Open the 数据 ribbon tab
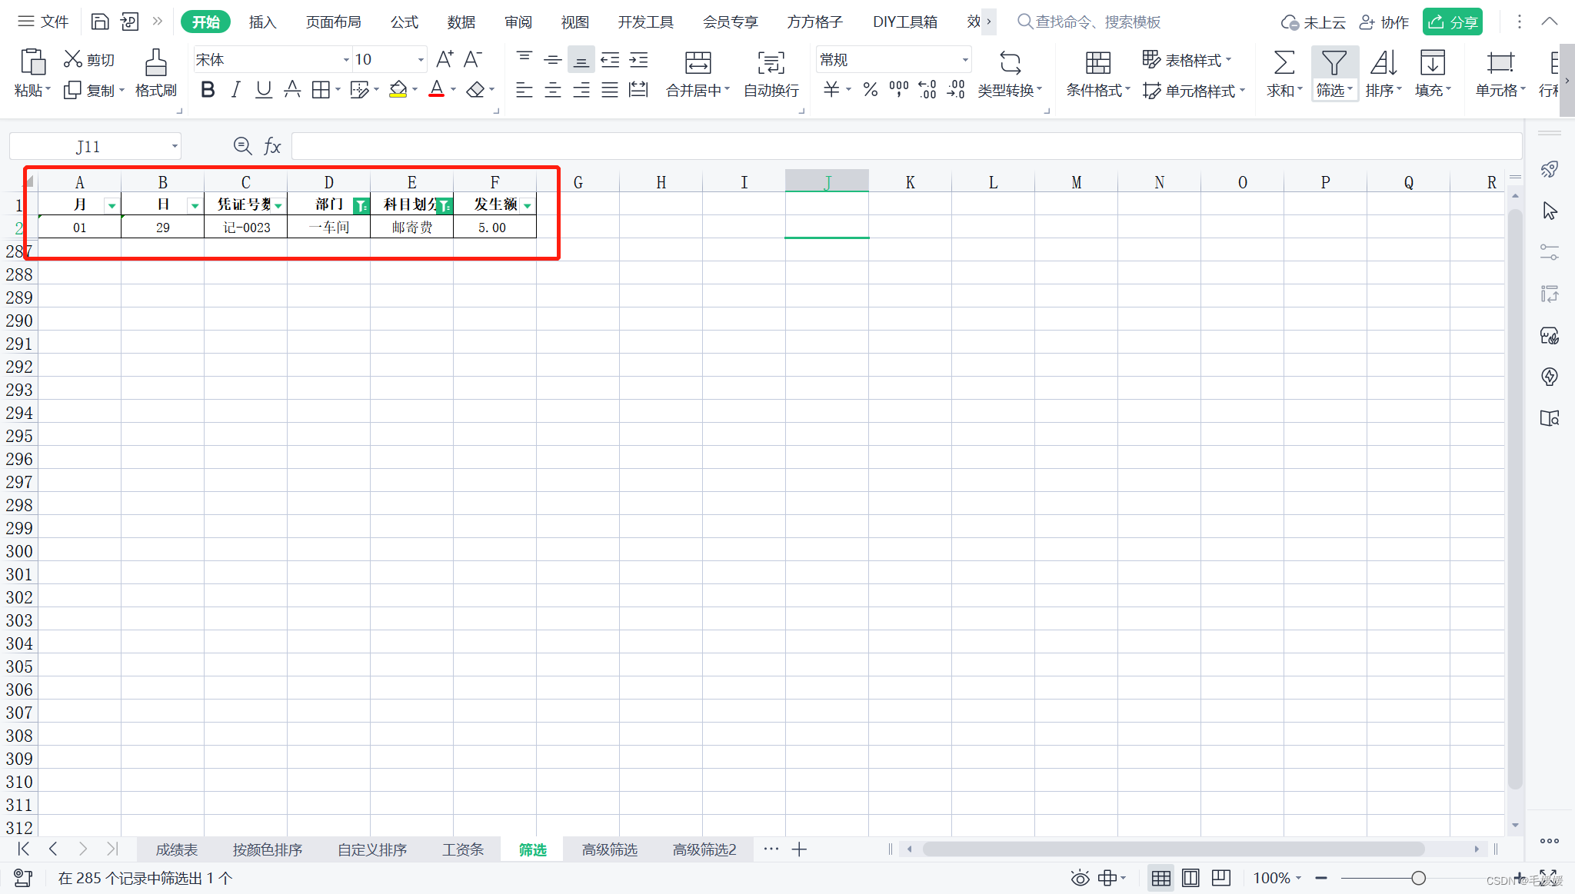This screenshot has height=894, width=1575. tap(461, 22)
